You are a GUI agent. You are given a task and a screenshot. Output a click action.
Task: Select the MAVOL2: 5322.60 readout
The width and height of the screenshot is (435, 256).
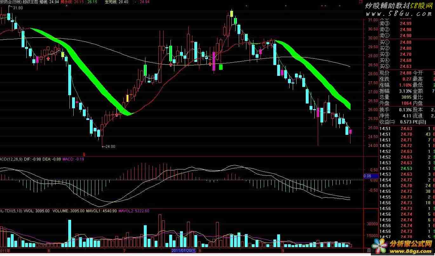(134, 211)
